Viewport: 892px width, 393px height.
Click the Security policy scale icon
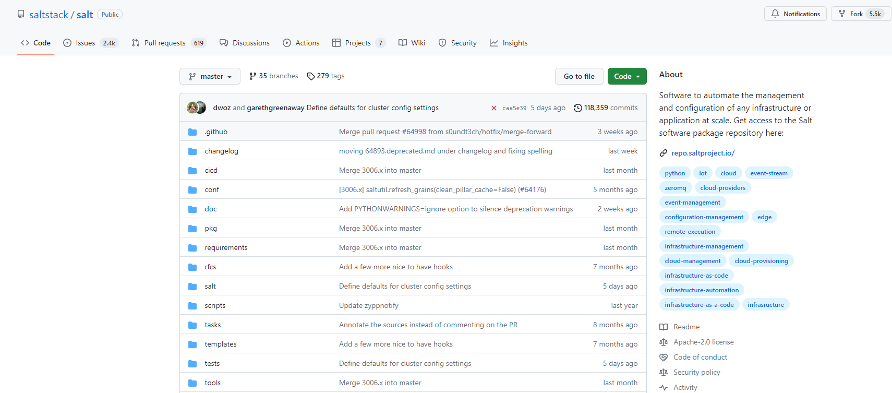664,372
